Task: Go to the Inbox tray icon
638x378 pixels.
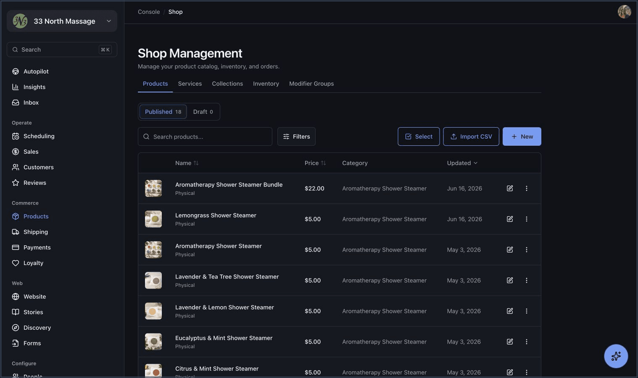Action: tap(16, 103)
